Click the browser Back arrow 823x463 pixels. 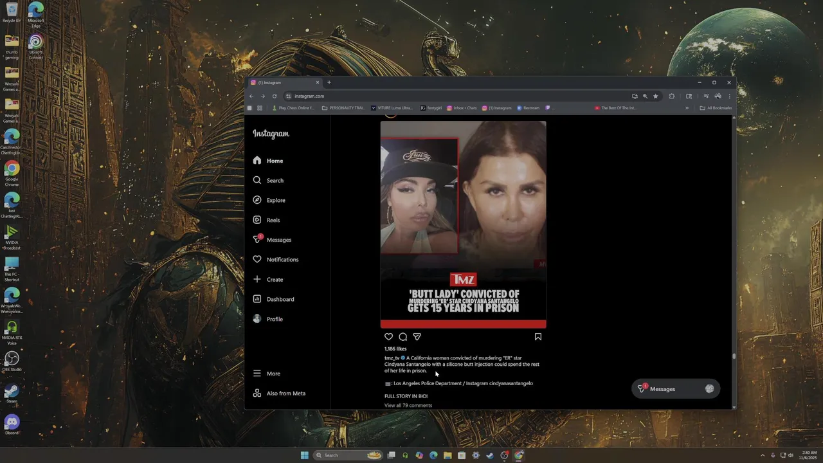click(251, 96)
